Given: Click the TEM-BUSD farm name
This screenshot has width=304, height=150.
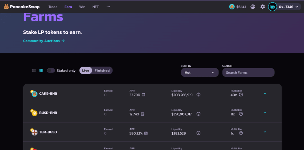Looking at the screenshot, I should click(x=48, y=132).
